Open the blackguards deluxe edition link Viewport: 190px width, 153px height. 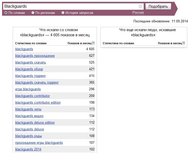35,123
